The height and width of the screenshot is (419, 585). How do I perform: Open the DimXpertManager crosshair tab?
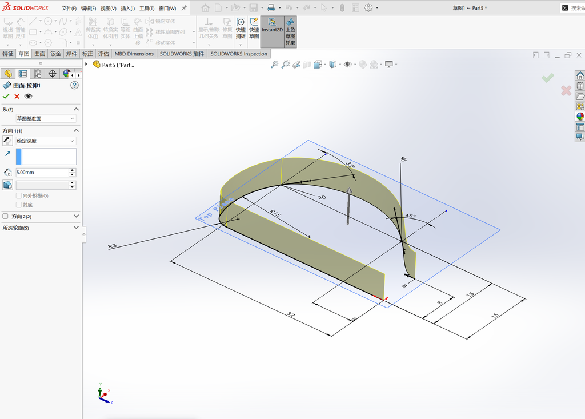pyautogui.click(x=52, y=74)
